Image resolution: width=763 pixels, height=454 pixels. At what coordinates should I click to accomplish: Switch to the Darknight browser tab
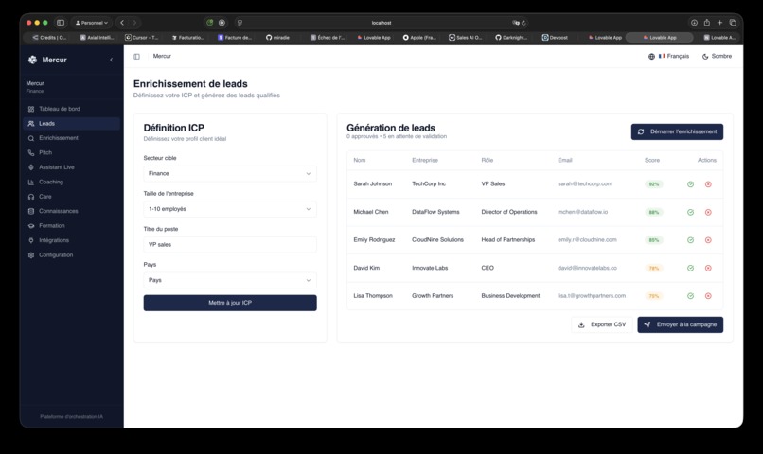coord(511,38)
